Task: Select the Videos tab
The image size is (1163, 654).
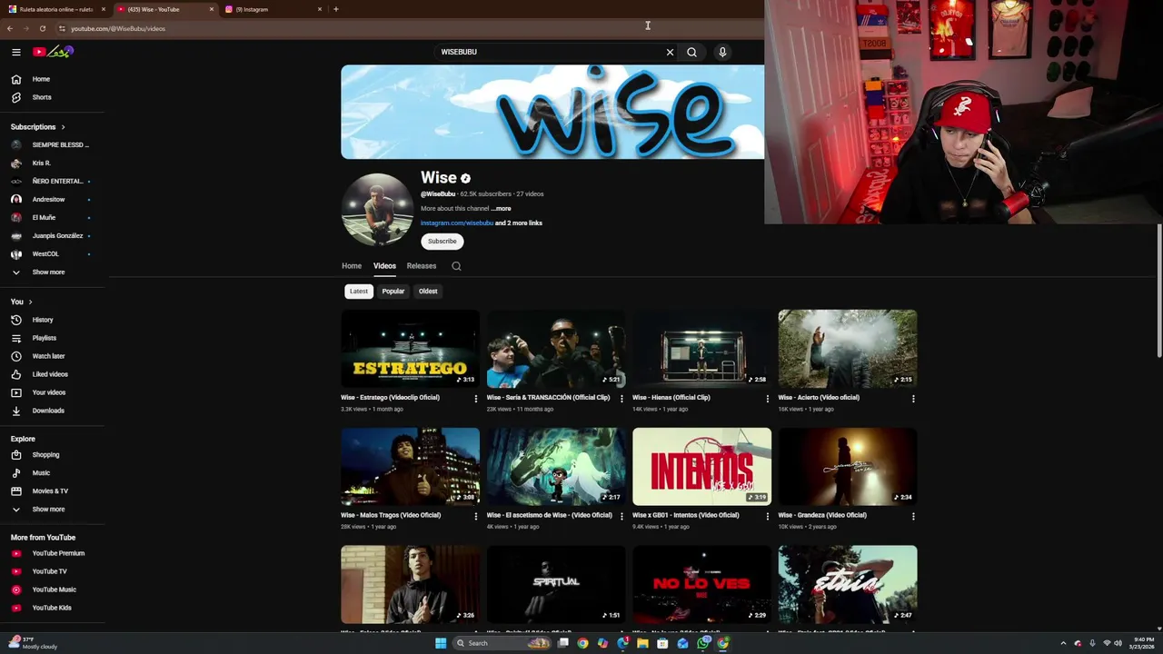Action: (384, 266)
